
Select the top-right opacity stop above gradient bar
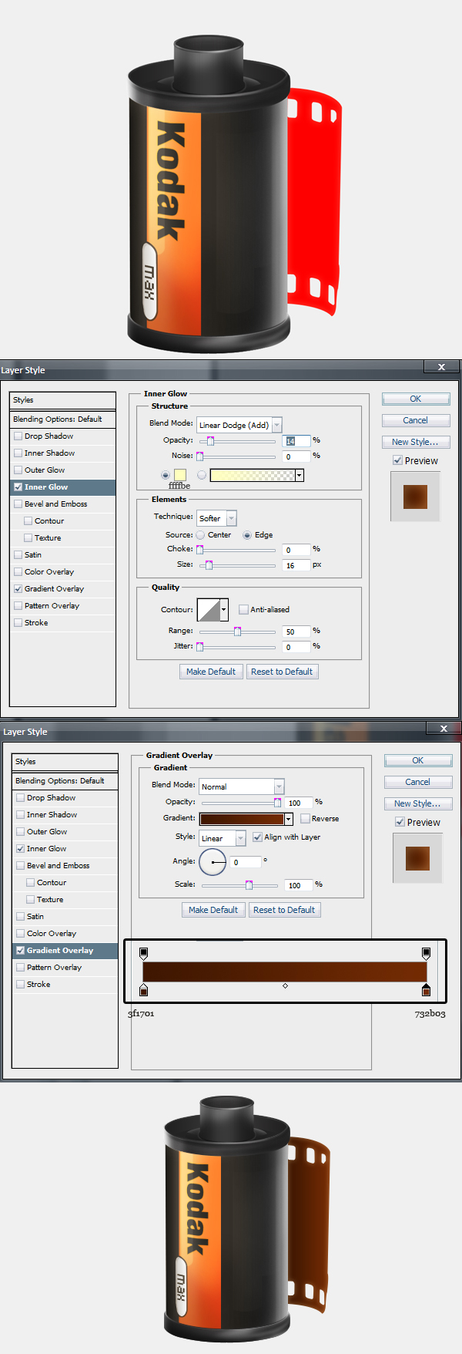[427, 954]
